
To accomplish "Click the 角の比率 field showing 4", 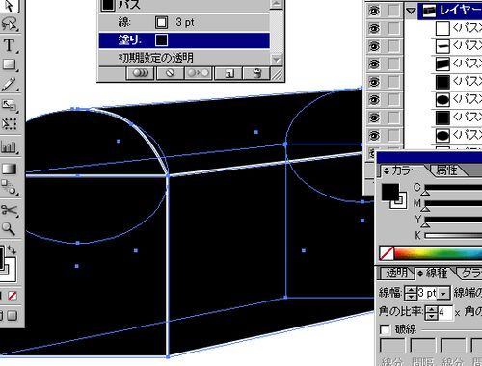I will tap(445, 312).
